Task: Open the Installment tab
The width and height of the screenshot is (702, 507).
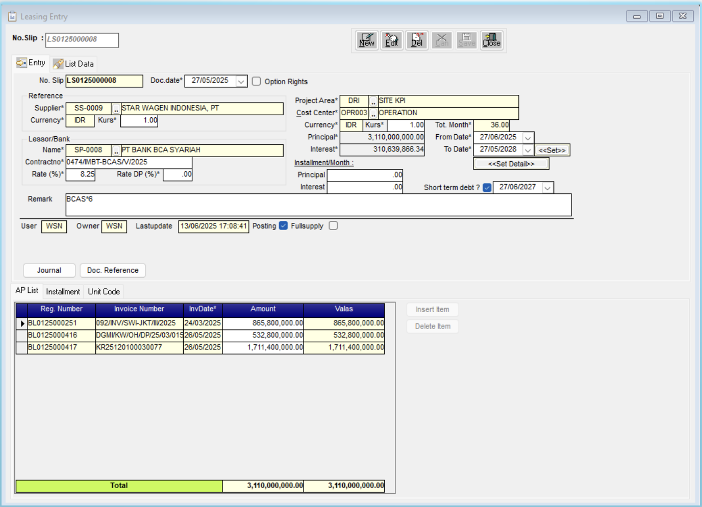Action: click(63, 292)
